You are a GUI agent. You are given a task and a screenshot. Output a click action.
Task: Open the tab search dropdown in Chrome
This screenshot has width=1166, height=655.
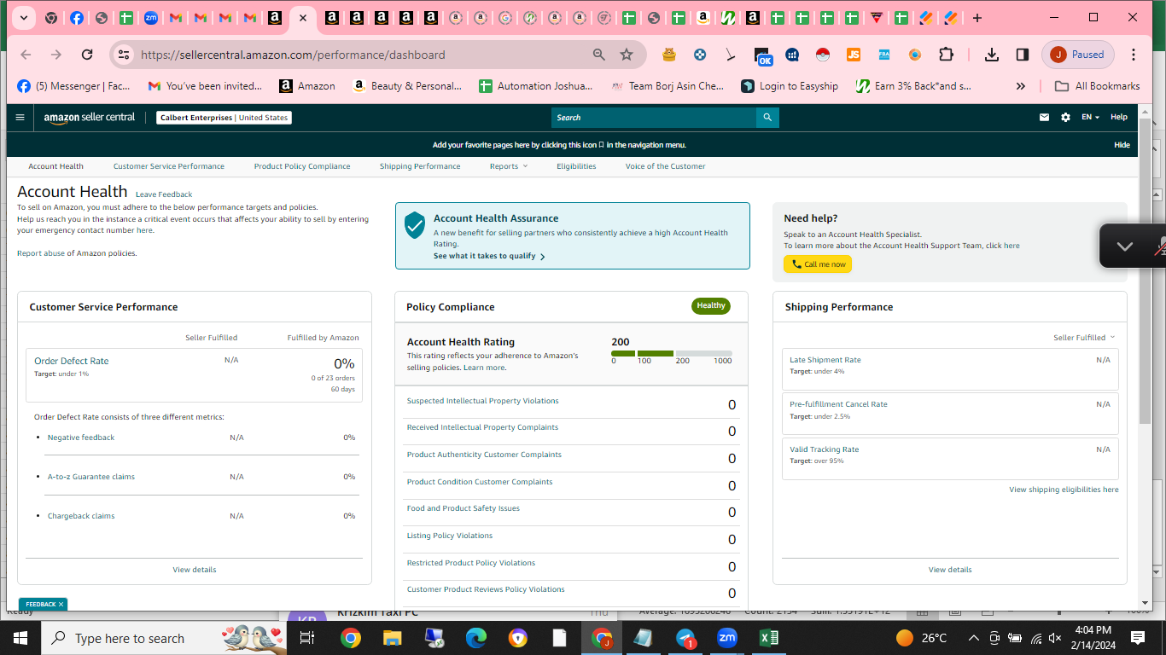pos(23,18)
